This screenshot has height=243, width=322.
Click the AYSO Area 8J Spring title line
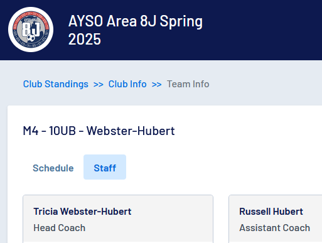click(x=136, y=21)
